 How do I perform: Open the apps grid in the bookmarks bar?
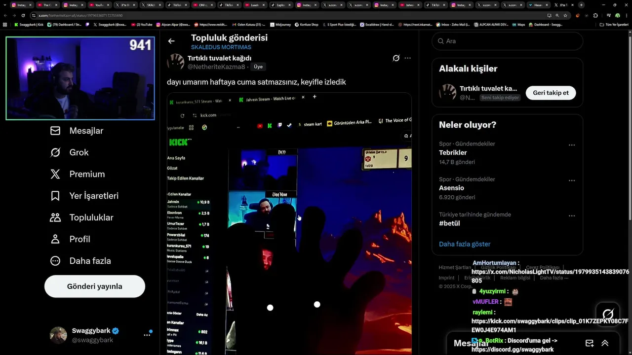pos(5,25)
